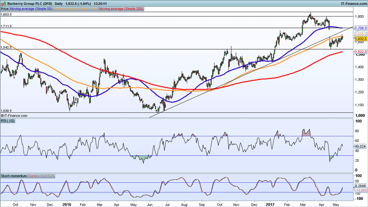Click the 0.2648 stochastic value tag

click(361, 186)
